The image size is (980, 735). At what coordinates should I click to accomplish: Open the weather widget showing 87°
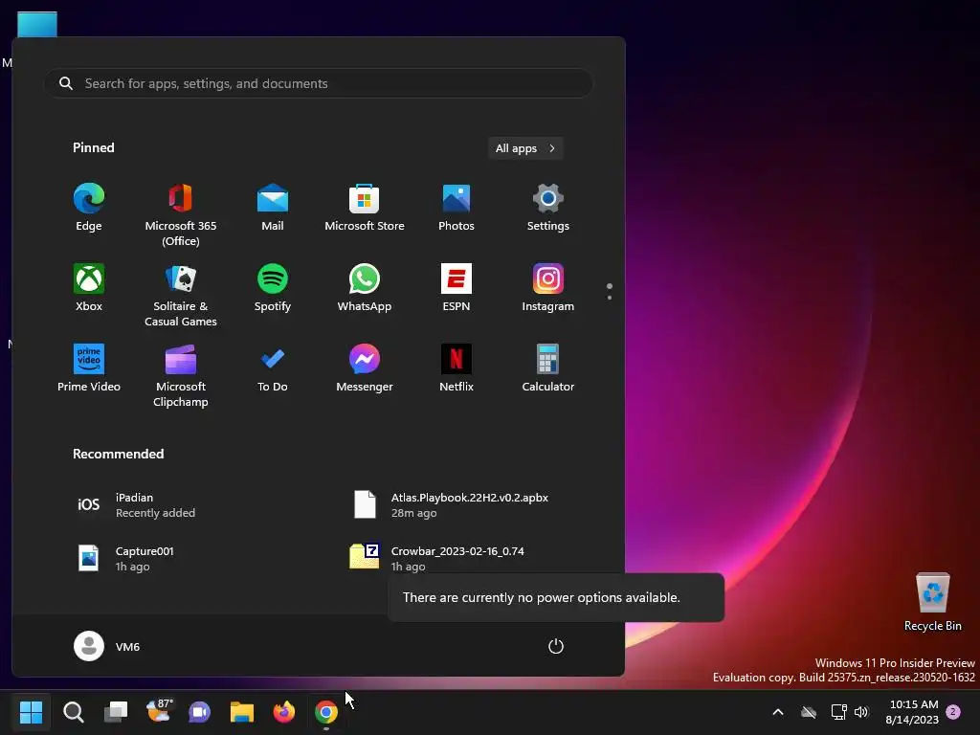coord(158,712)
